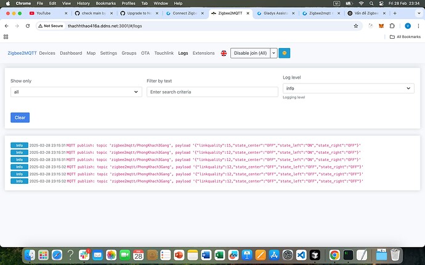Screen dimensions: 425x265
Task: Reload the Zigbee2MQTT page
Action: pos(28,26)
